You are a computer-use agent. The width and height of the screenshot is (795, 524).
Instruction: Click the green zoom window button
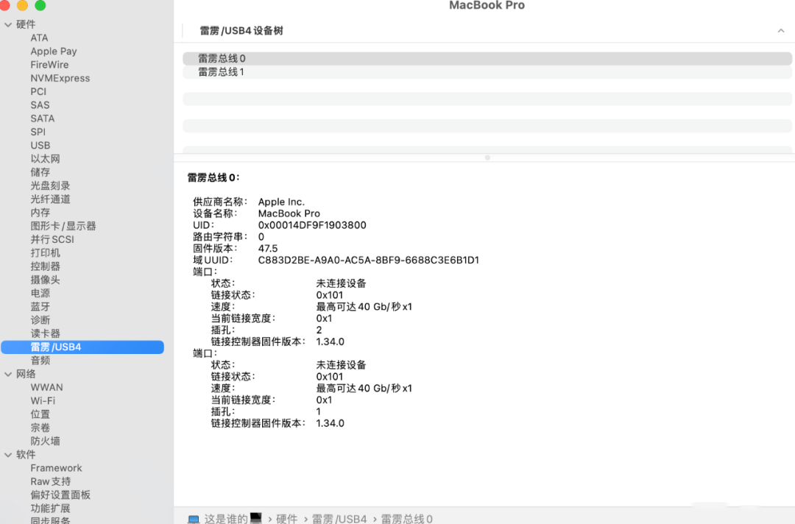pos(40,5)
